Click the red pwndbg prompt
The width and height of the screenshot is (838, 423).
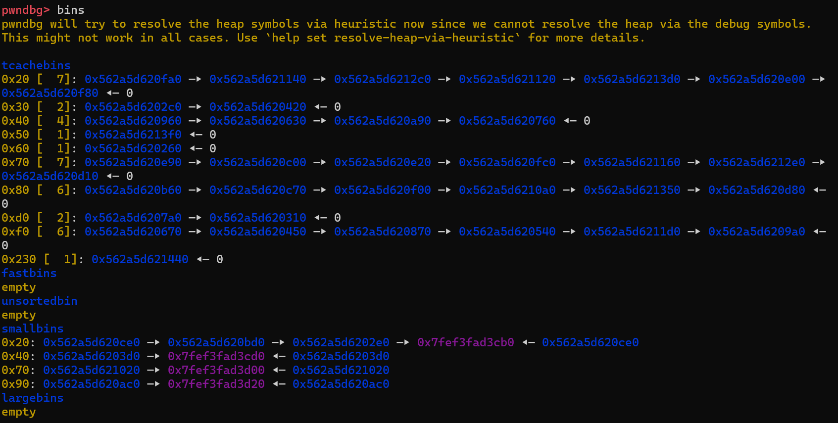coord(26,10)
